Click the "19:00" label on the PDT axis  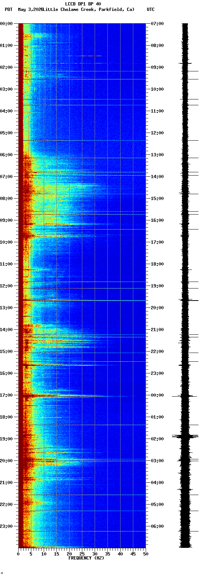(x=6, y=439)
